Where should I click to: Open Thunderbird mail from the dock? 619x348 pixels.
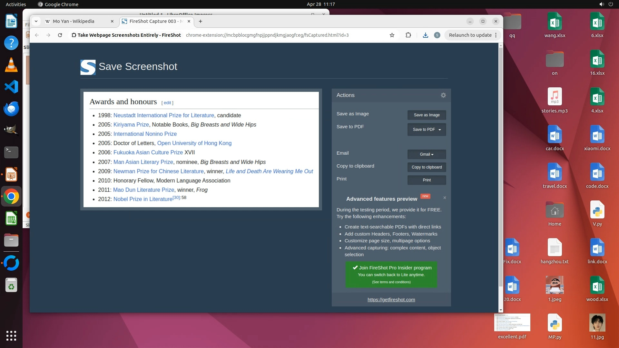tap(11, 109)
